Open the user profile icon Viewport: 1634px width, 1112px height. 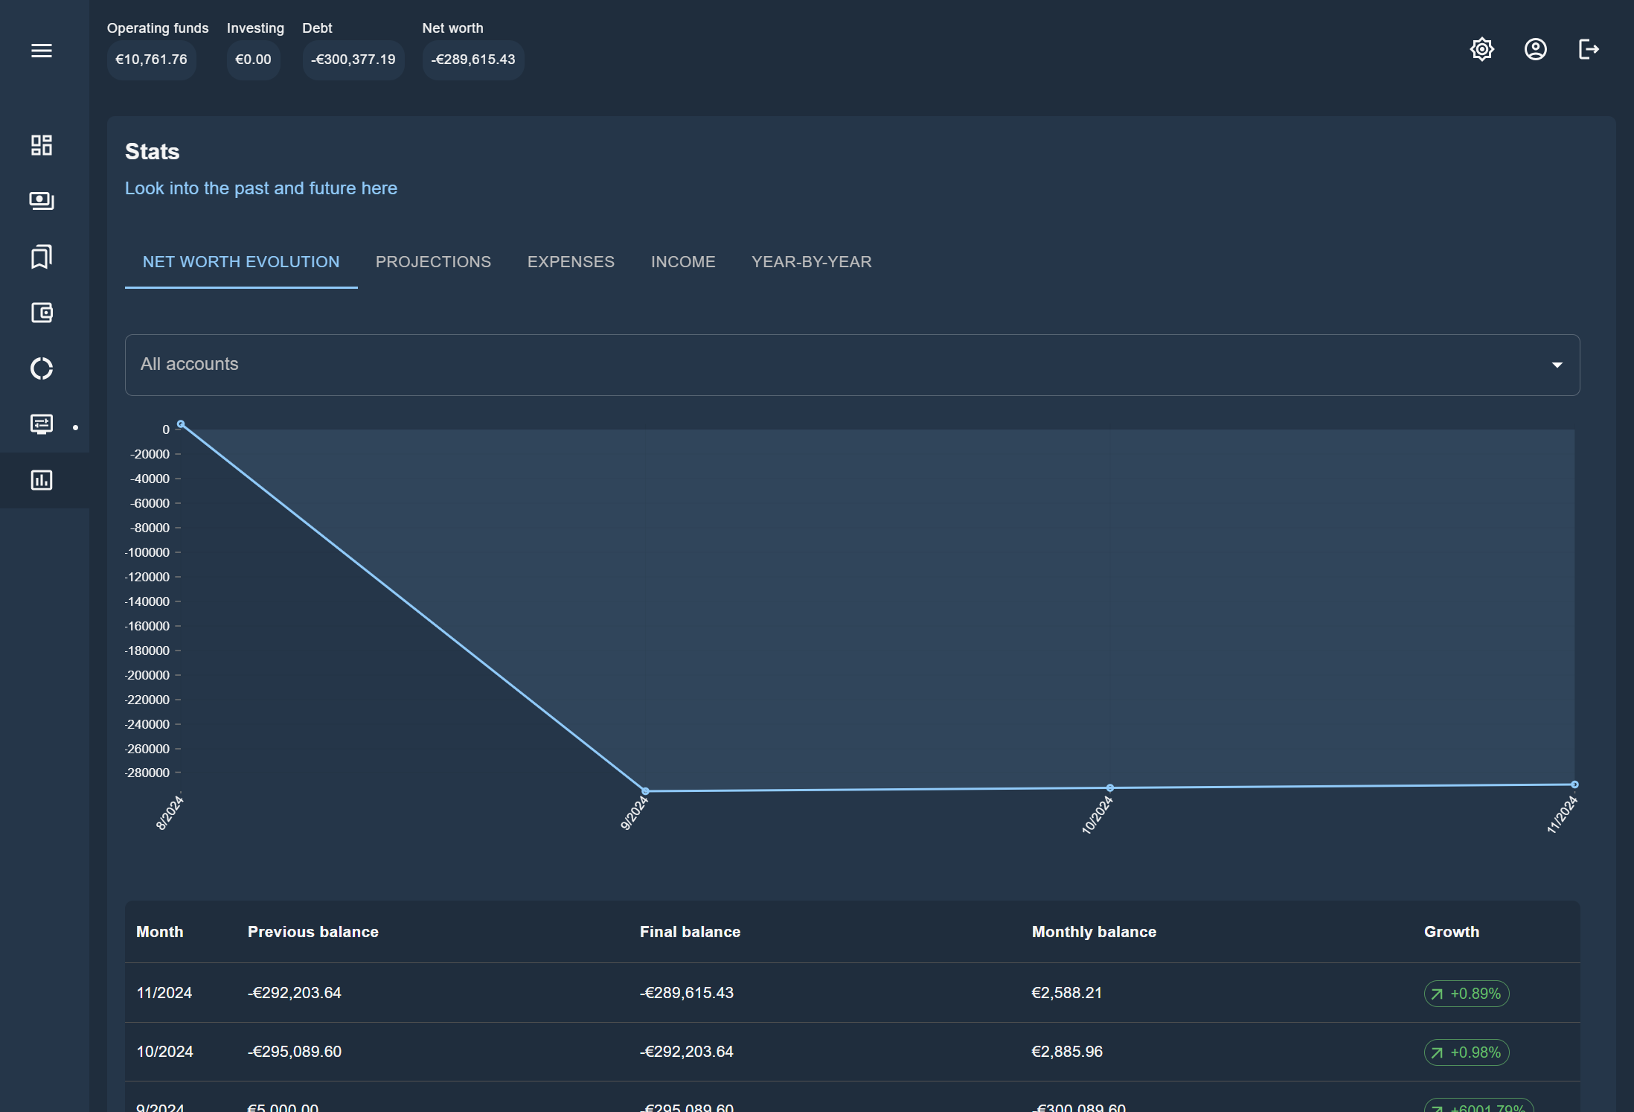(x=1535, y=50)
